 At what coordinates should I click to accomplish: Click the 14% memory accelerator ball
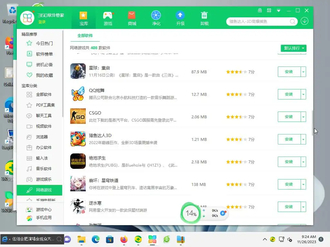[x=191, y=214]
